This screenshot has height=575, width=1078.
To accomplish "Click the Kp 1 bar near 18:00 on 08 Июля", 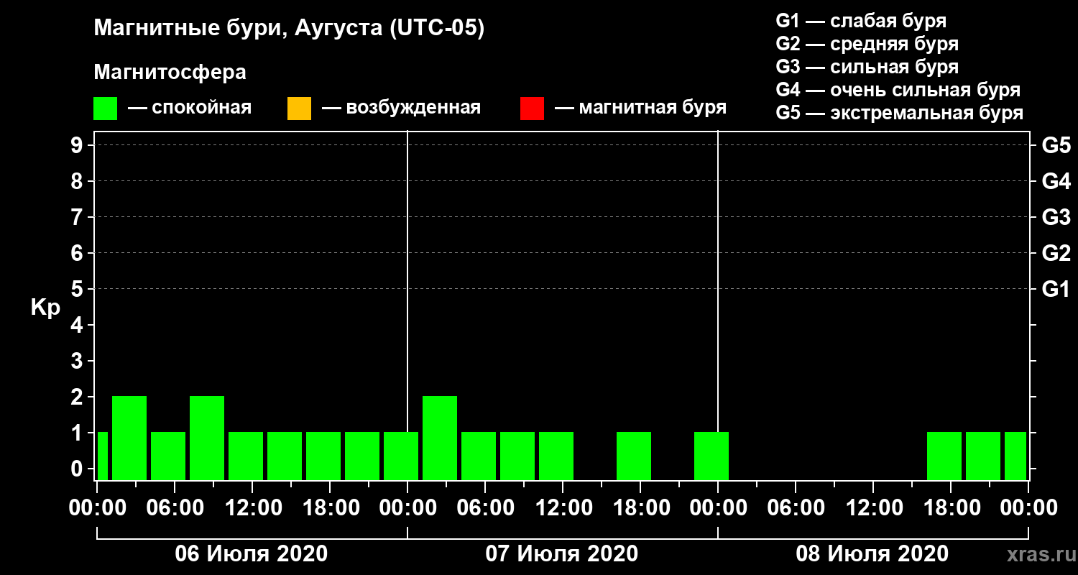I will (944, 456).
